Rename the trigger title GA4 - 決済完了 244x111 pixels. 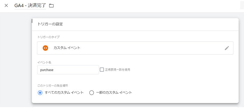point(30,6)
